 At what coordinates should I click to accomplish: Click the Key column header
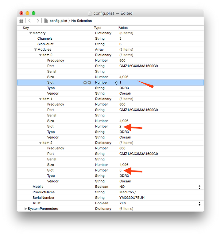point(26,28)
